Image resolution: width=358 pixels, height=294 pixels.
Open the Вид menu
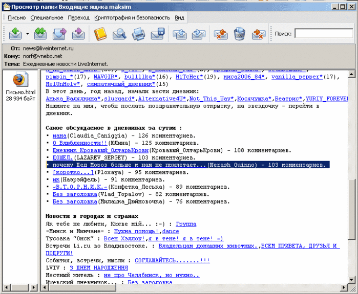(179, 18)
